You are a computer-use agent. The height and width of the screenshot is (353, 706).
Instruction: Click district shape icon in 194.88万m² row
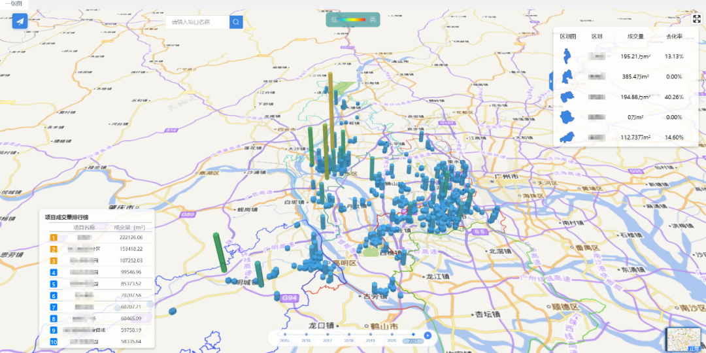pos(567,97)
